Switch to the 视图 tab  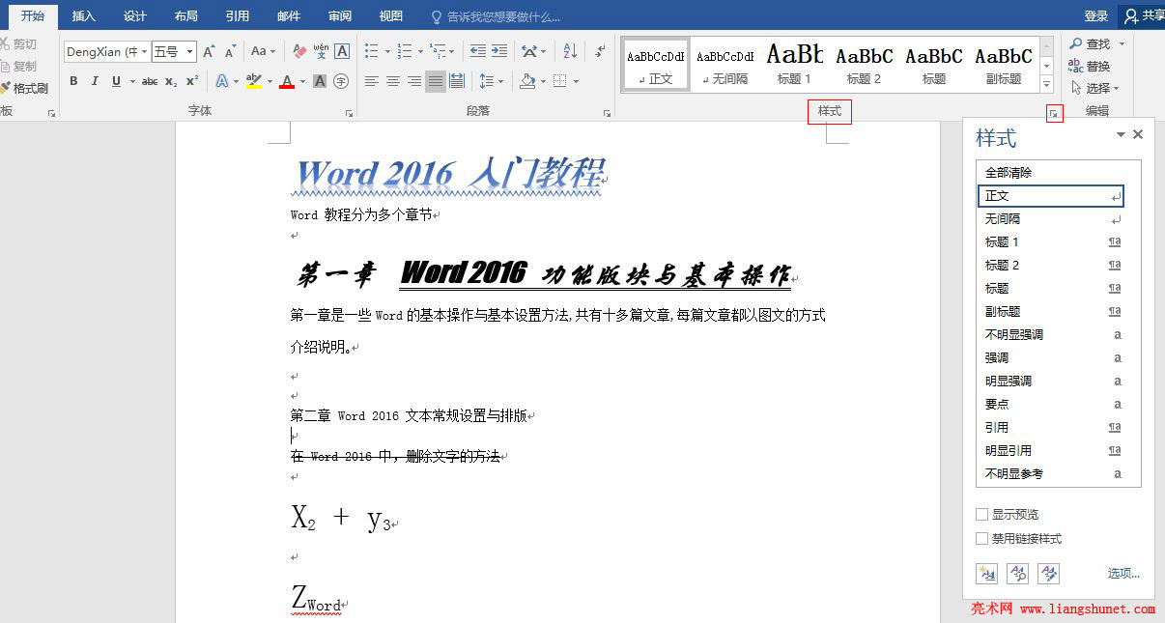coord(391,16)
